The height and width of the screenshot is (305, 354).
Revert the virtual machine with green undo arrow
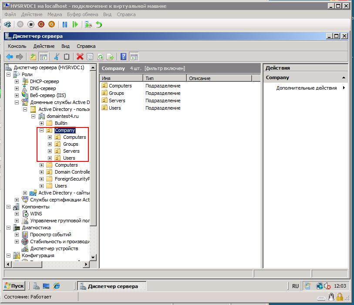pyautogui.click(x=99, y=24)
